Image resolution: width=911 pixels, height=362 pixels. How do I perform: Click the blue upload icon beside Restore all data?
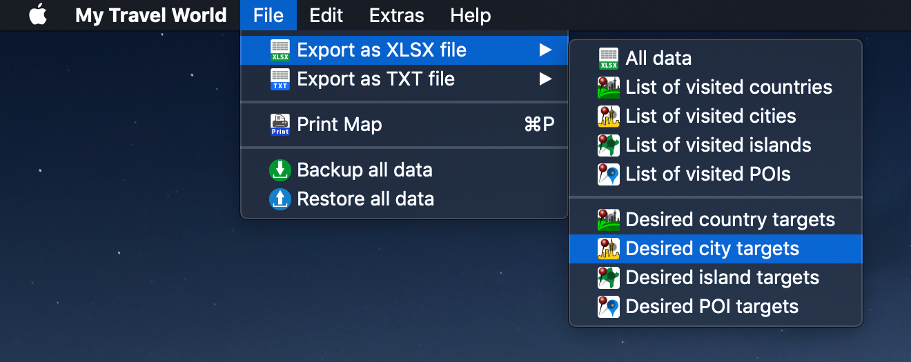(x=280, y=199)
